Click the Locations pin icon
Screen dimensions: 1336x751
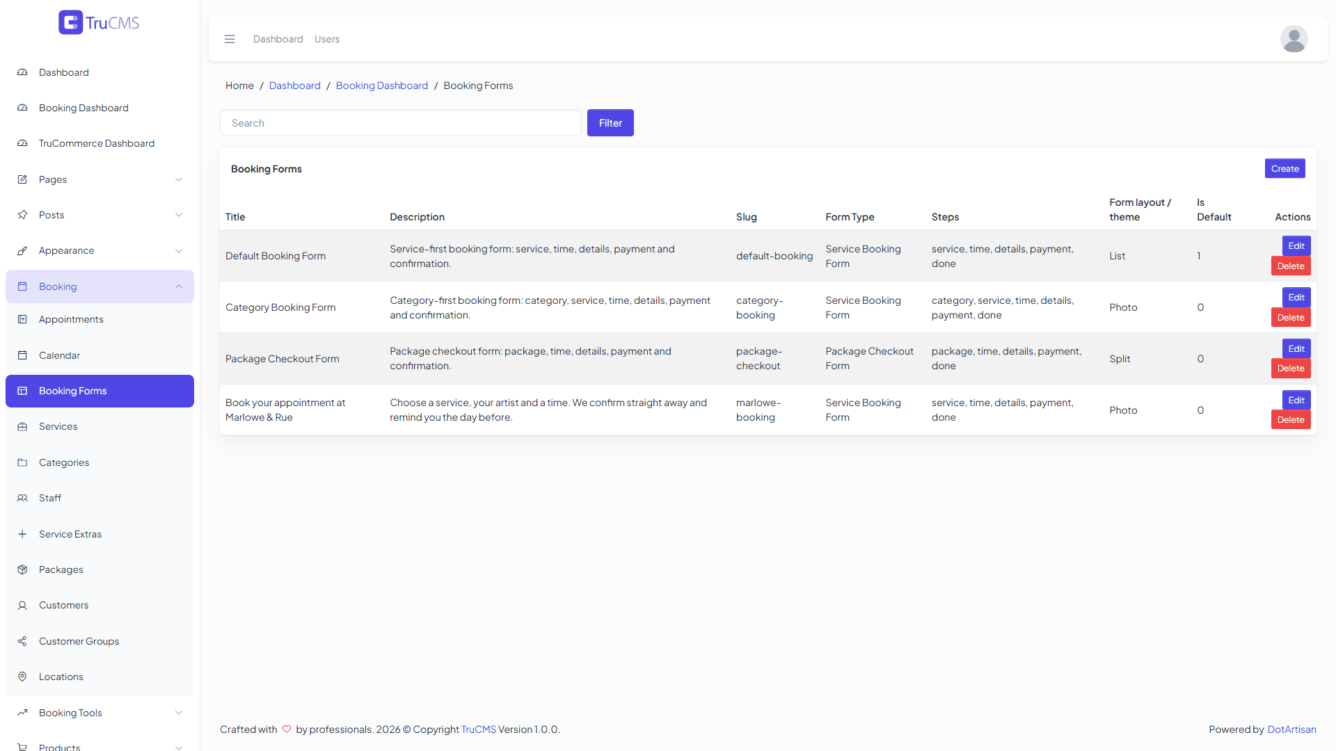pos(22,677)
